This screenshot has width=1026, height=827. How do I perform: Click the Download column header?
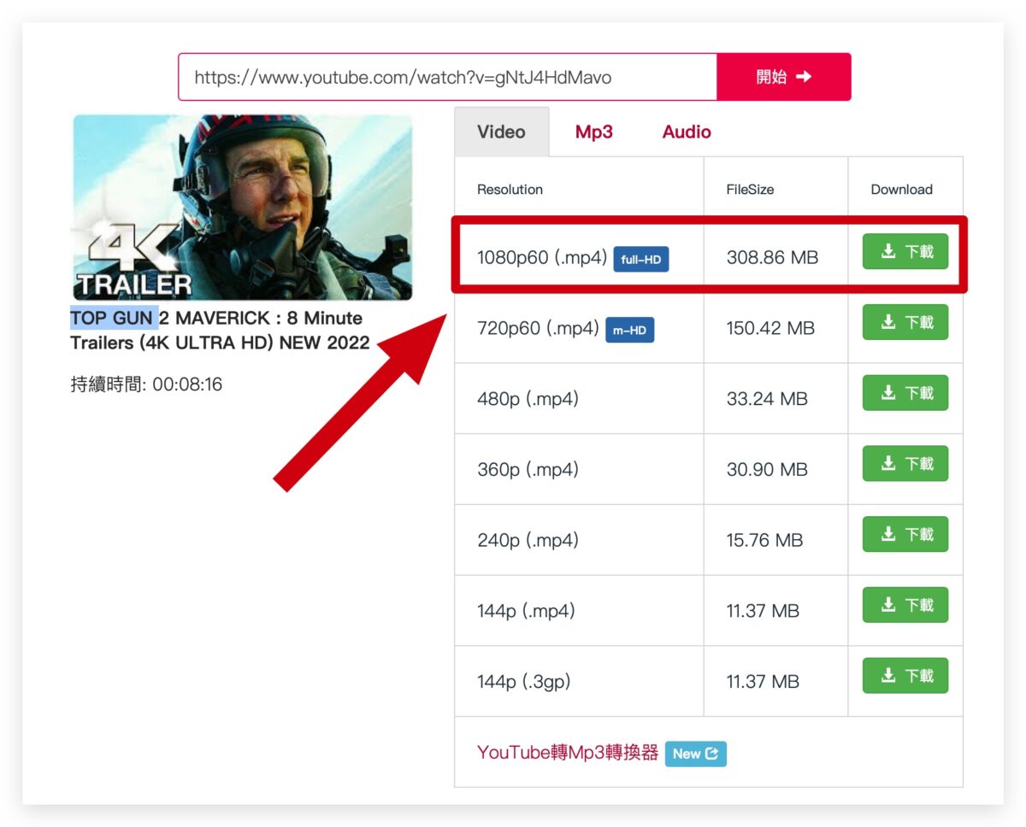click(x=901, y=190)
